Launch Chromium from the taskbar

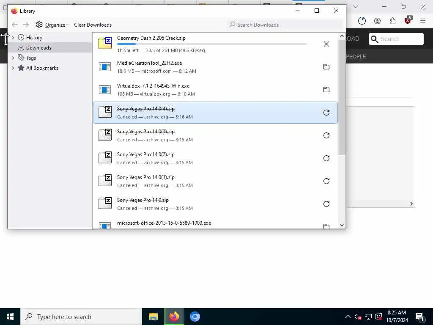(x=195, y=317)
